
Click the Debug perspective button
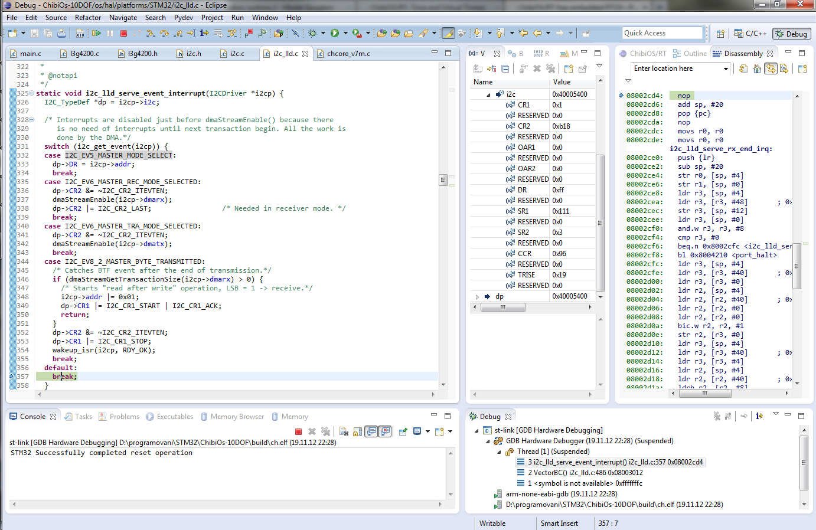(792, 34)
